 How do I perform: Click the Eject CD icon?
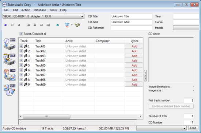(x=57, y=25)
